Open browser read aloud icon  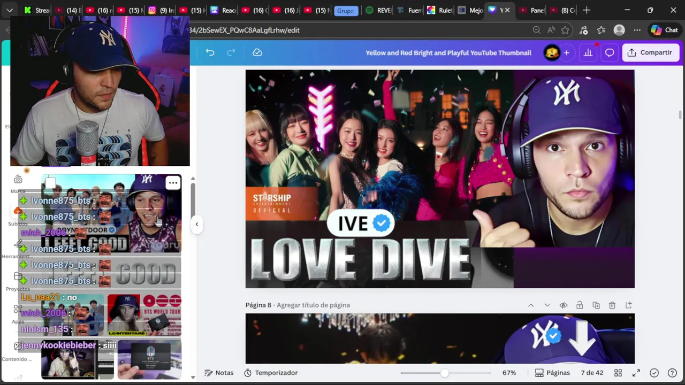tap(551, 30)
